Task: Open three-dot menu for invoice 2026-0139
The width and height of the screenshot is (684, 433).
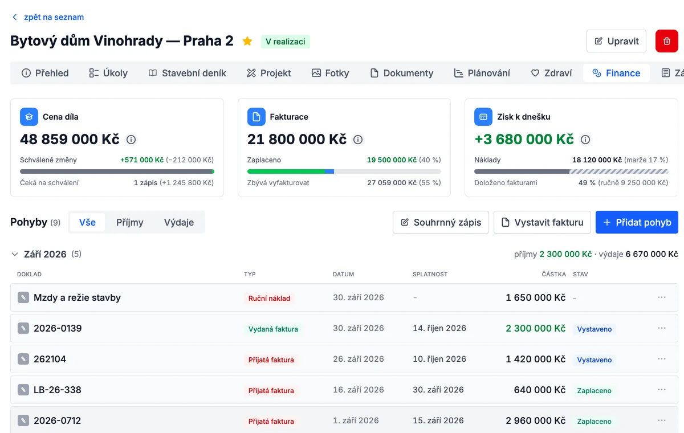Action: coord(662,328)
